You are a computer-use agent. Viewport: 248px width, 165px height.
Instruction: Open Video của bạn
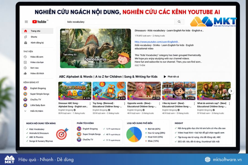[37, 62]
